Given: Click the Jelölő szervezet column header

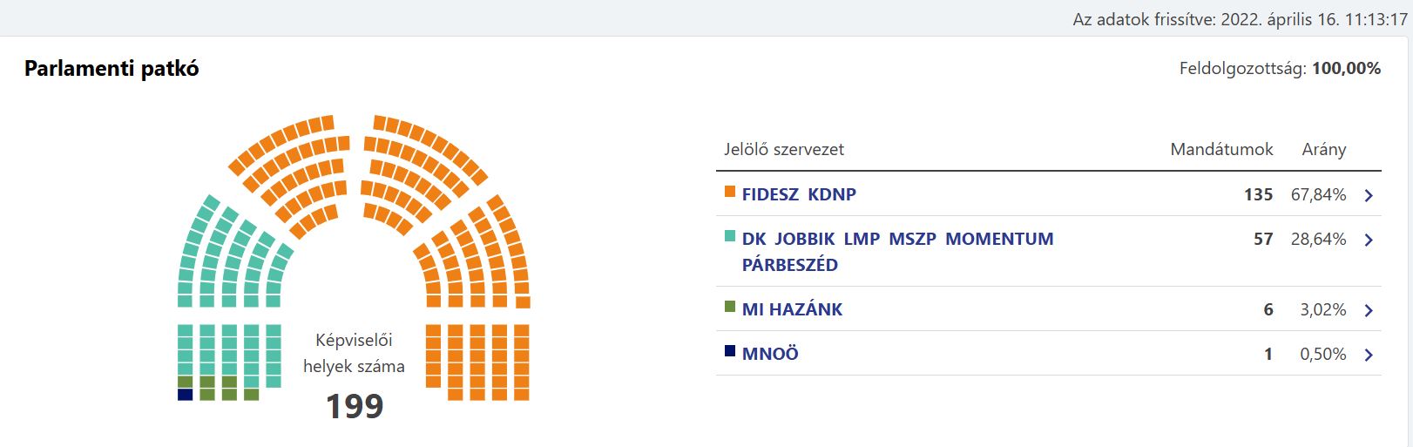Looking at the screenshot, I should click(784, 149).
